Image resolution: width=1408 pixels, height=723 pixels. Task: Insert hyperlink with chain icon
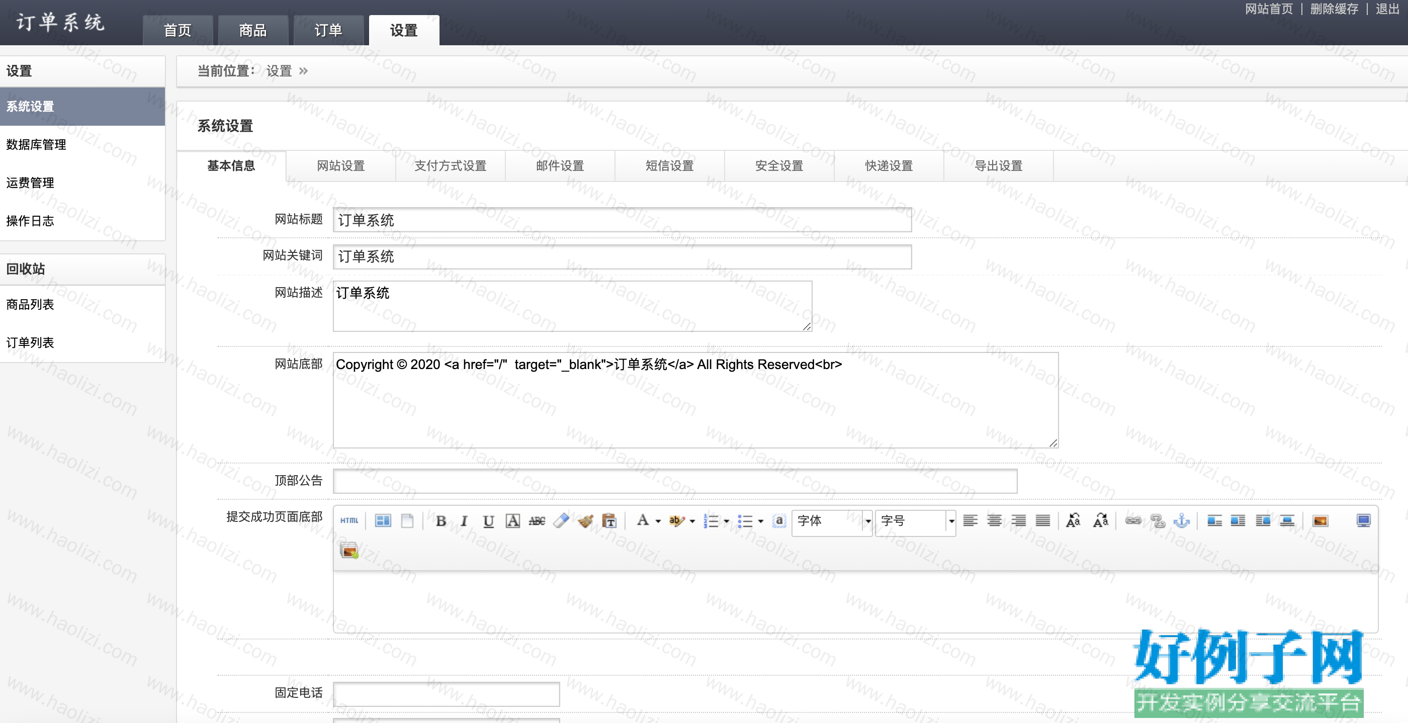[1133, 521]
